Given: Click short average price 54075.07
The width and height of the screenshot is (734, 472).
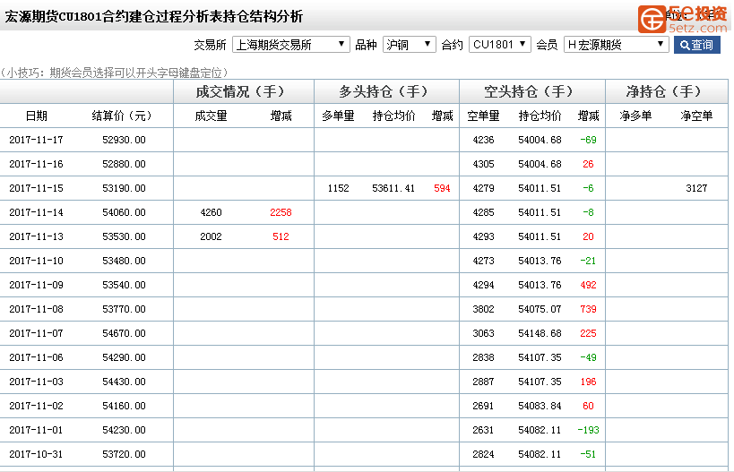Looking at the screenshot, I should point(540,309).
